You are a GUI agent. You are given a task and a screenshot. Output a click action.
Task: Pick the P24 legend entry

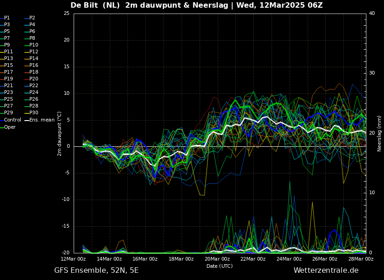(33, 93)
